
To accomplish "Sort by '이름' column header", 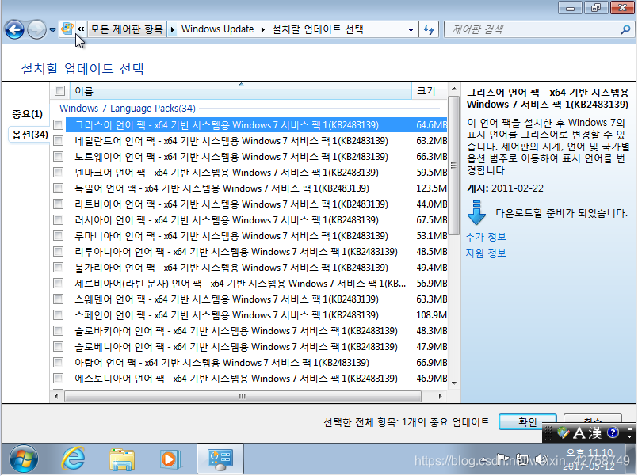I will (x=241, y=91).
